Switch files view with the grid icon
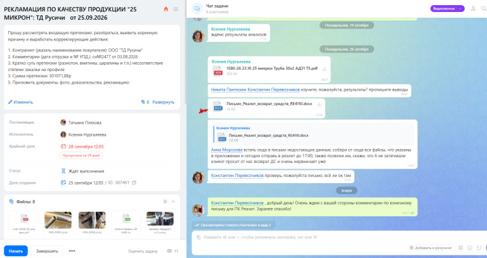Screen dimensions: 487x258 pyautogui.click(x=165, y=202)
